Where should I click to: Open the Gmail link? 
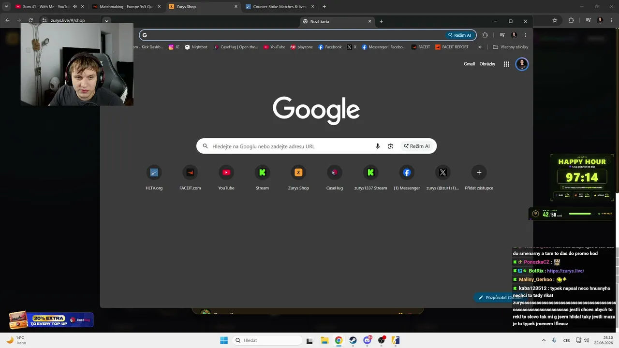(469, 64)
